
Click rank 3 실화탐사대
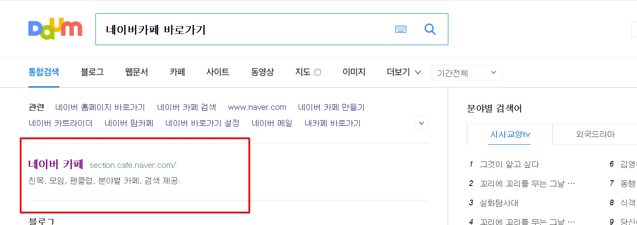[x=499, y=203]
